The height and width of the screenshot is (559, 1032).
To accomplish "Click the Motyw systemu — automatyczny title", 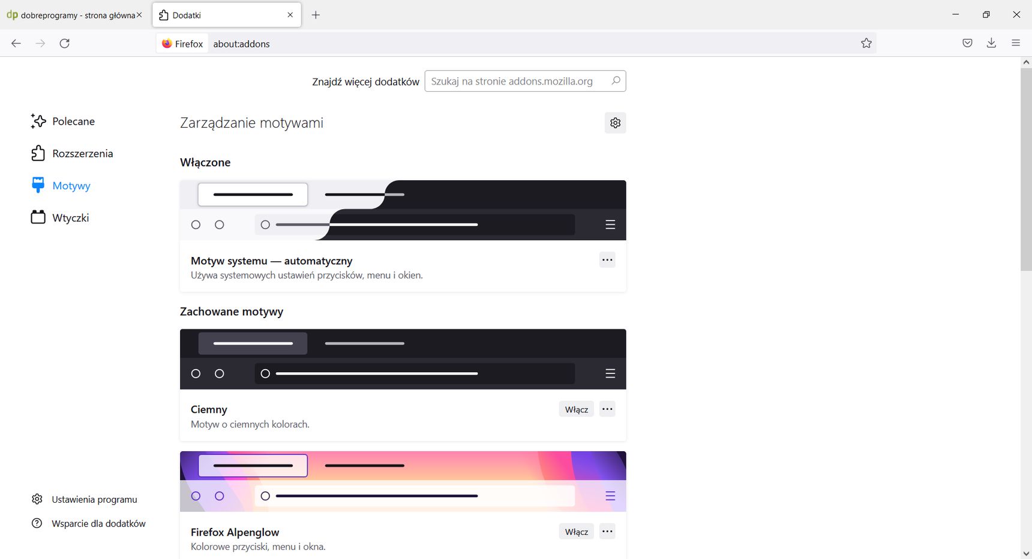I will point(271,261).
